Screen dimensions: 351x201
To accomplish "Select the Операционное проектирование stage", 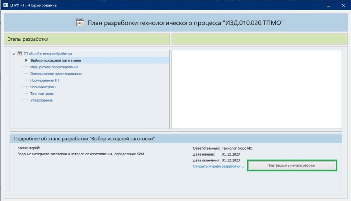I will [56, 74].
